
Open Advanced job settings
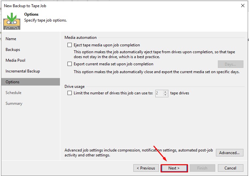229,152
